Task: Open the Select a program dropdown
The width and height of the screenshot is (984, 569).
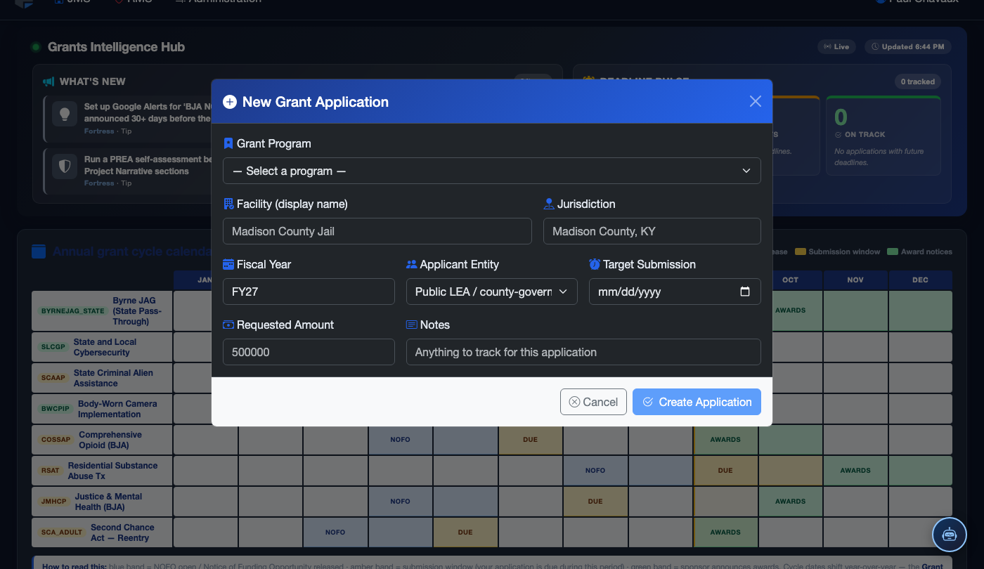Action: pos(492,171)
